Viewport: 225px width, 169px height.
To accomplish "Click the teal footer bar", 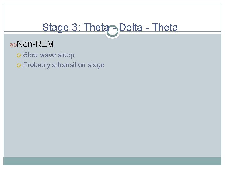I will 112,161.
